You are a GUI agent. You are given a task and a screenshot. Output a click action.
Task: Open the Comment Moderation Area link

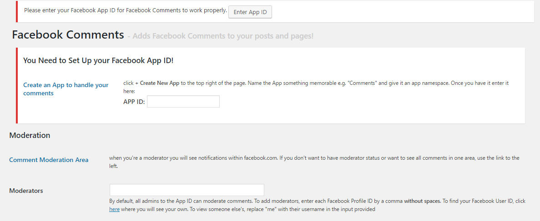click(x=49, y=160)
